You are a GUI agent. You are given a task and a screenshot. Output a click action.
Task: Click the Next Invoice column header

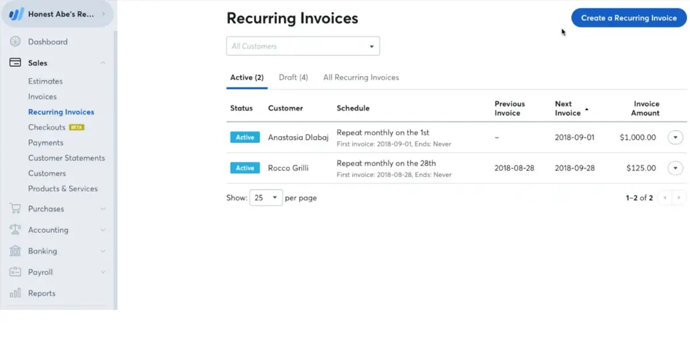point(568,108)
